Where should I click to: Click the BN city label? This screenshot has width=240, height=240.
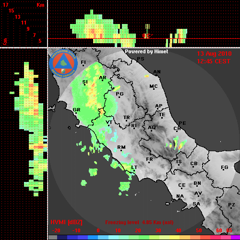pos(197,183)
